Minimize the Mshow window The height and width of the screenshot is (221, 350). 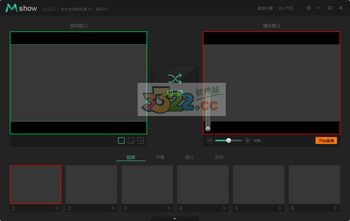319,8
